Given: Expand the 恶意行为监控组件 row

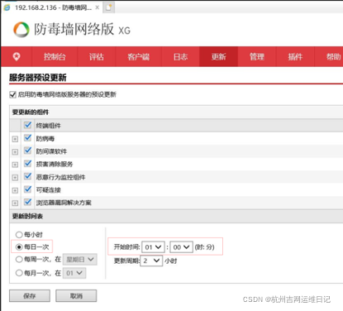Looking at the screenshot, I should tap(15, 178).
